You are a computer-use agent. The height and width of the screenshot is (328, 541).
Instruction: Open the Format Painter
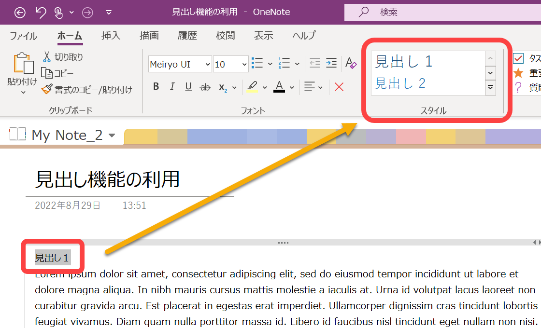click(x=47, y=89)
